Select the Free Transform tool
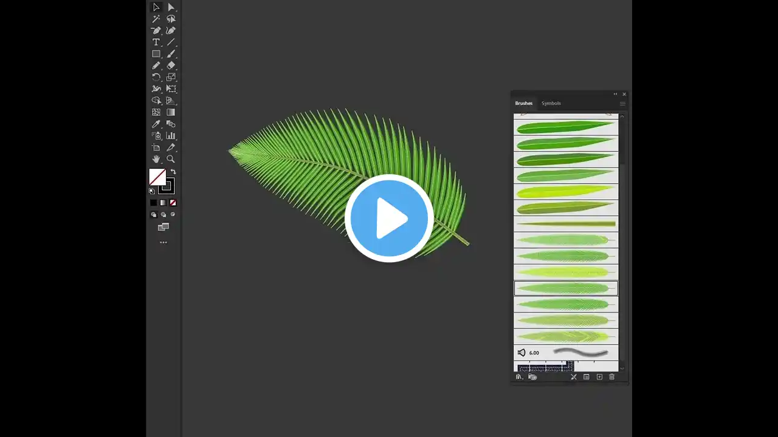The height and width of the screenshot is (437, 778). point(171,89)
